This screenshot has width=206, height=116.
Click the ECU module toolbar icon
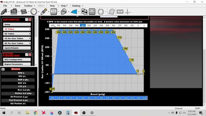[24, 12]
